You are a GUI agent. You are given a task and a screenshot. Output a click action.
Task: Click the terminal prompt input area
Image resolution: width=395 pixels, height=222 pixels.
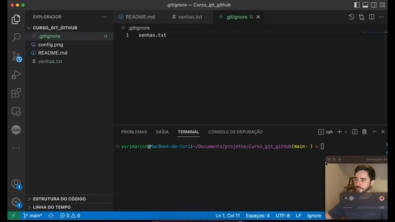click(x=322, y=146)
